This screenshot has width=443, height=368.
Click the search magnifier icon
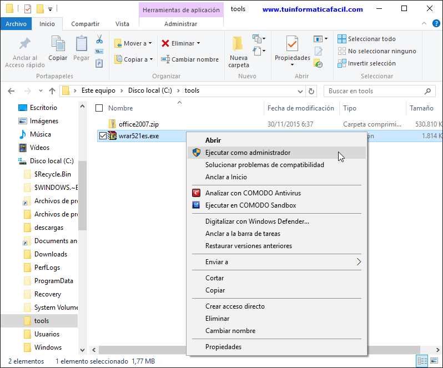pos(428,91)
